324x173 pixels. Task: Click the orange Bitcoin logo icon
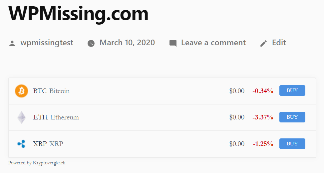(x=22, y=91)
